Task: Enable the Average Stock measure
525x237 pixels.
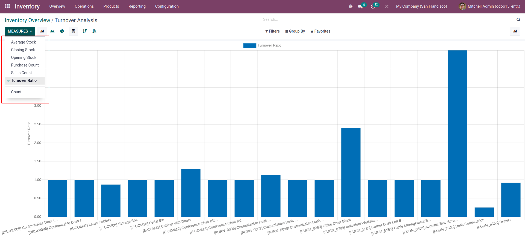Action: pyautogui.click(x=24, y=42)
